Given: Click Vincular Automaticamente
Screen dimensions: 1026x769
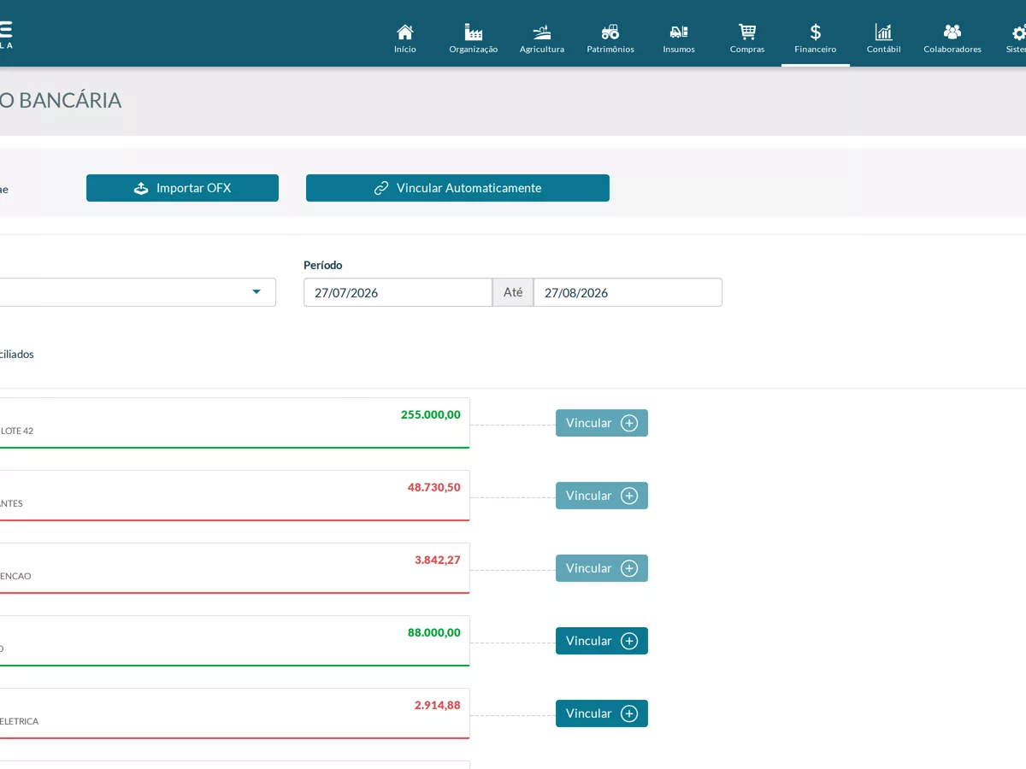Looking at the screenshot, I should [457, 188].
